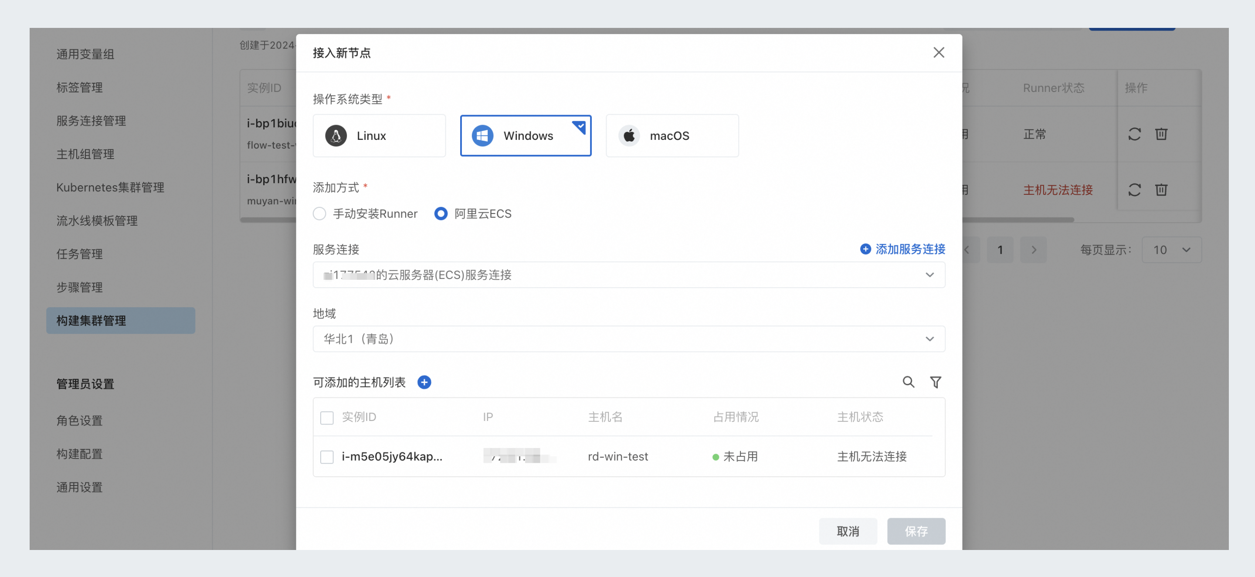Screen dimensions: 1255x577
Task: Select the Windows operating system card
Action: [x=526, y=136]
